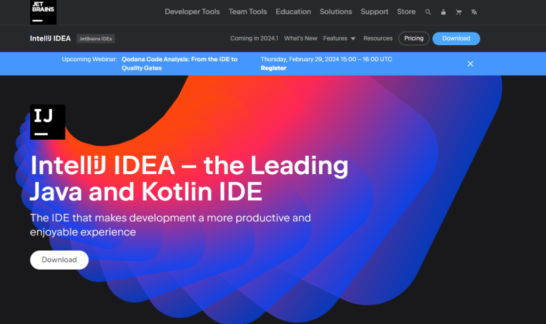The width and height of the screenshot is (546, 324).
Task: Expand the Features dropdown
Action: (x=339, y=38)
